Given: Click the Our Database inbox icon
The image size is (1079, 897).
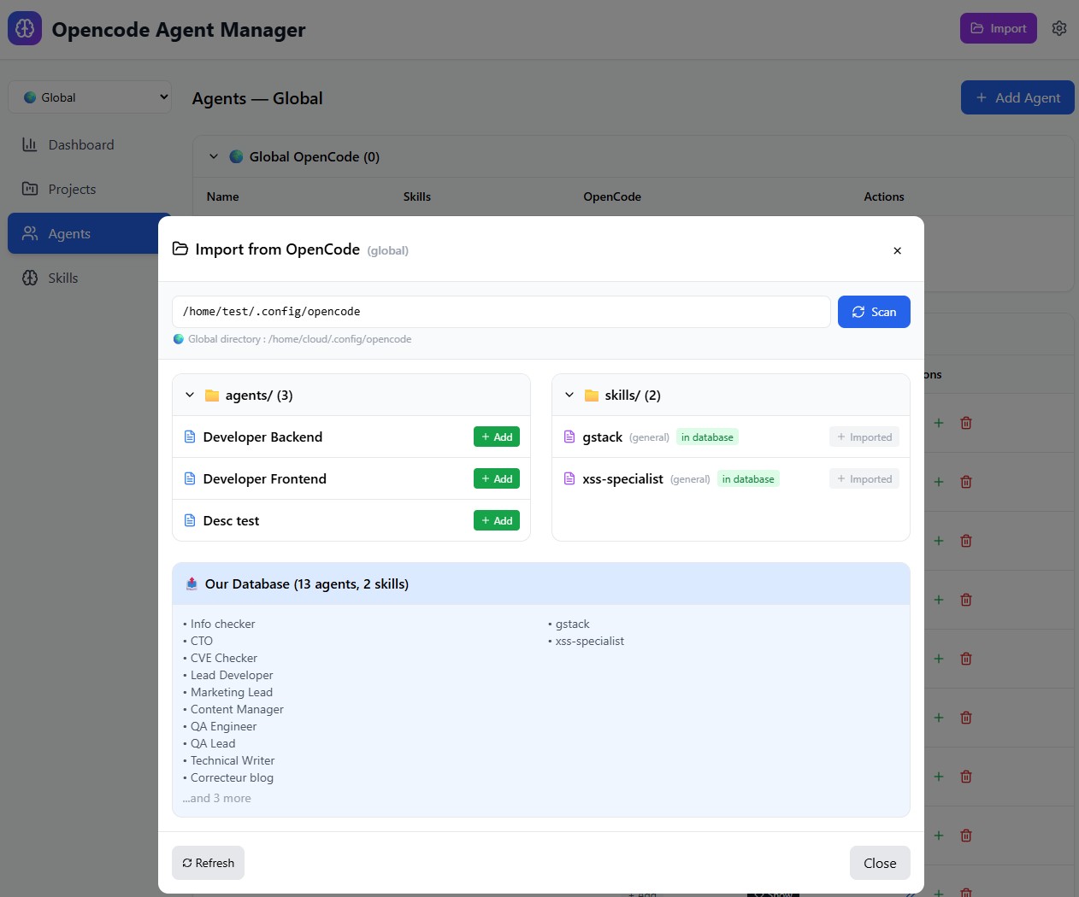Looking at the screenshot, I should (192, 583).
